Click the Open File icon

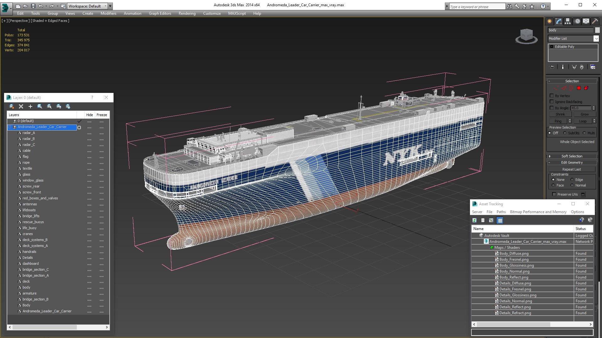[25, 6]
